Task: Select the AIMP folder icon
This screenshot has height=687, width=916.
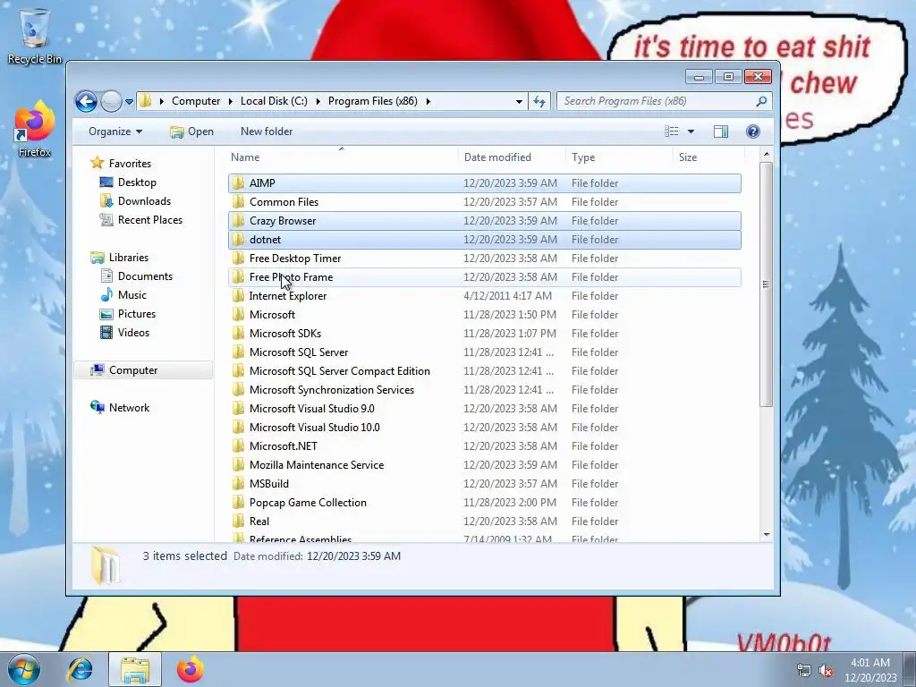Action: [238, 182]
